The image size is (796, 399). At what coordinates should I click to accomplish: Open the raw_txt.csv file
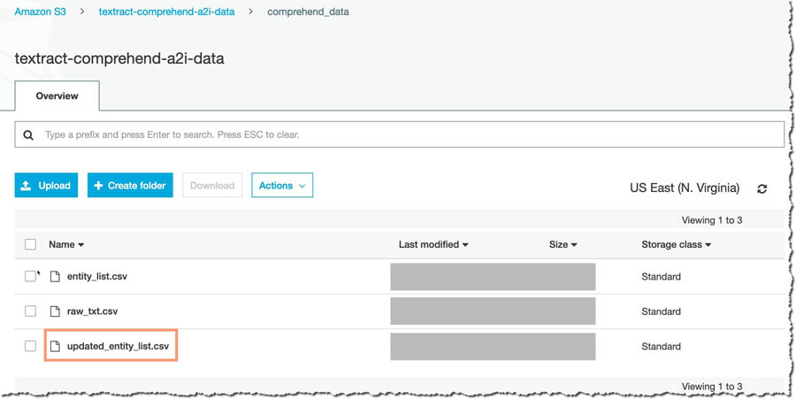[92, 311]
